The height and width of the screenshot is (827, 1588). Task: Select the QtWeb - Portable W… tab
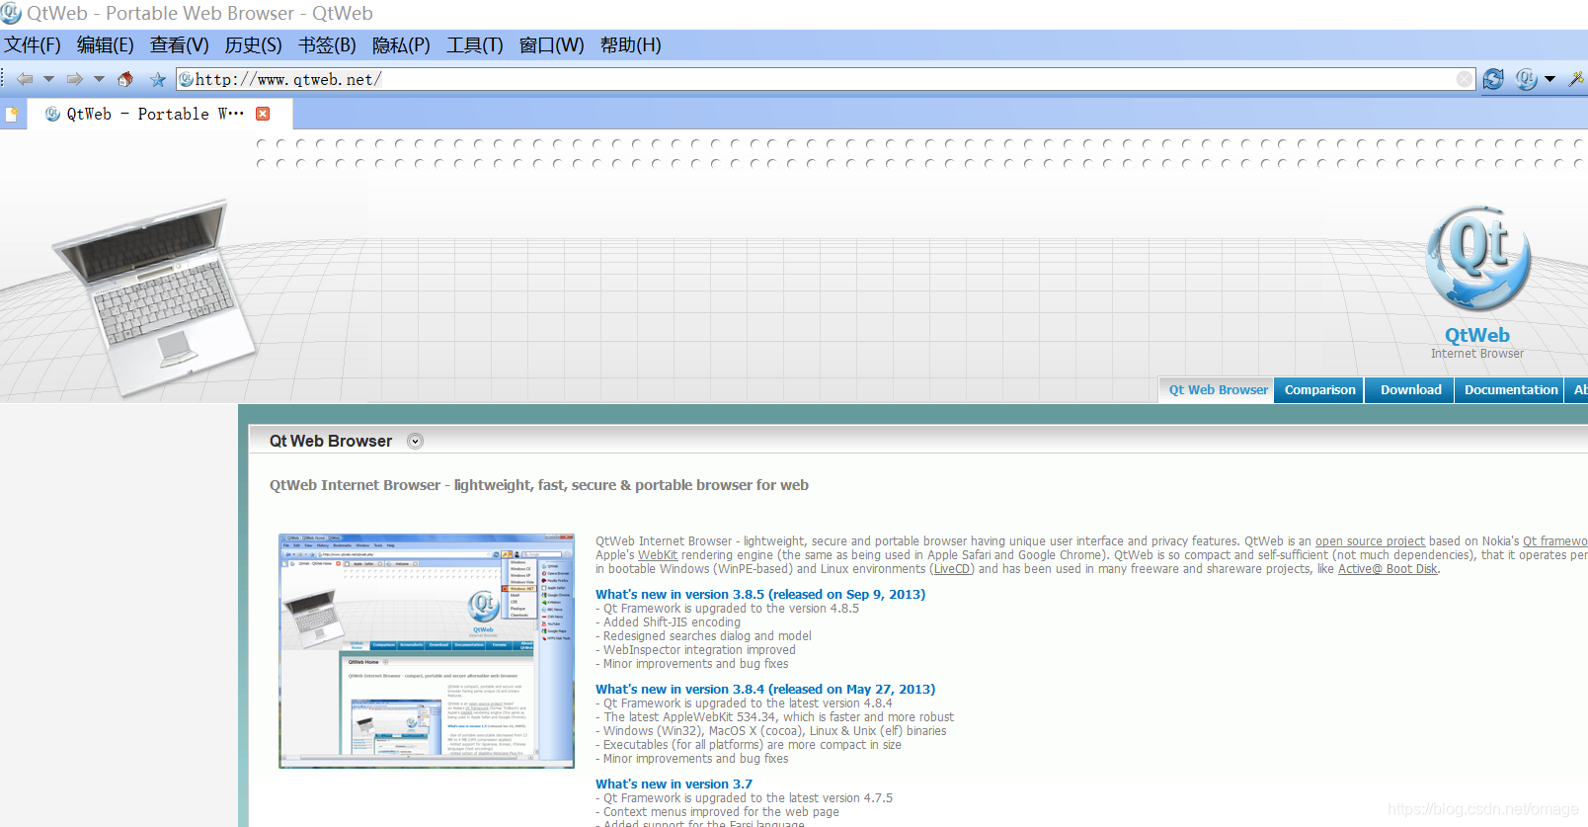[x=160, y=114]
